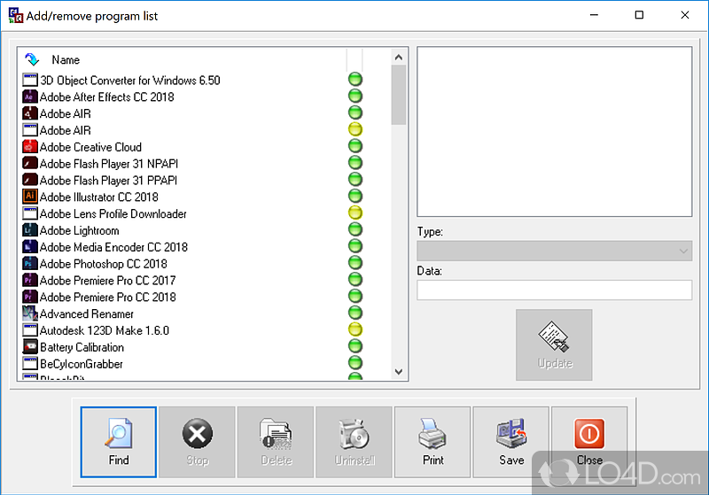Screen dimensions: 709x495
Task: Click green status light for 3D Object Converter
Action: click(355, 80)
